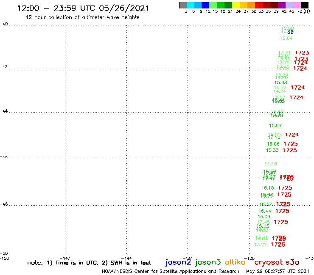314x275 pixels.
Task: Click the 15.08 wave height reading
Action: [x=281, y=82]
